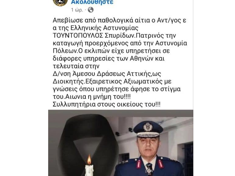Open the page's round profile avatar

pos(60,2)
